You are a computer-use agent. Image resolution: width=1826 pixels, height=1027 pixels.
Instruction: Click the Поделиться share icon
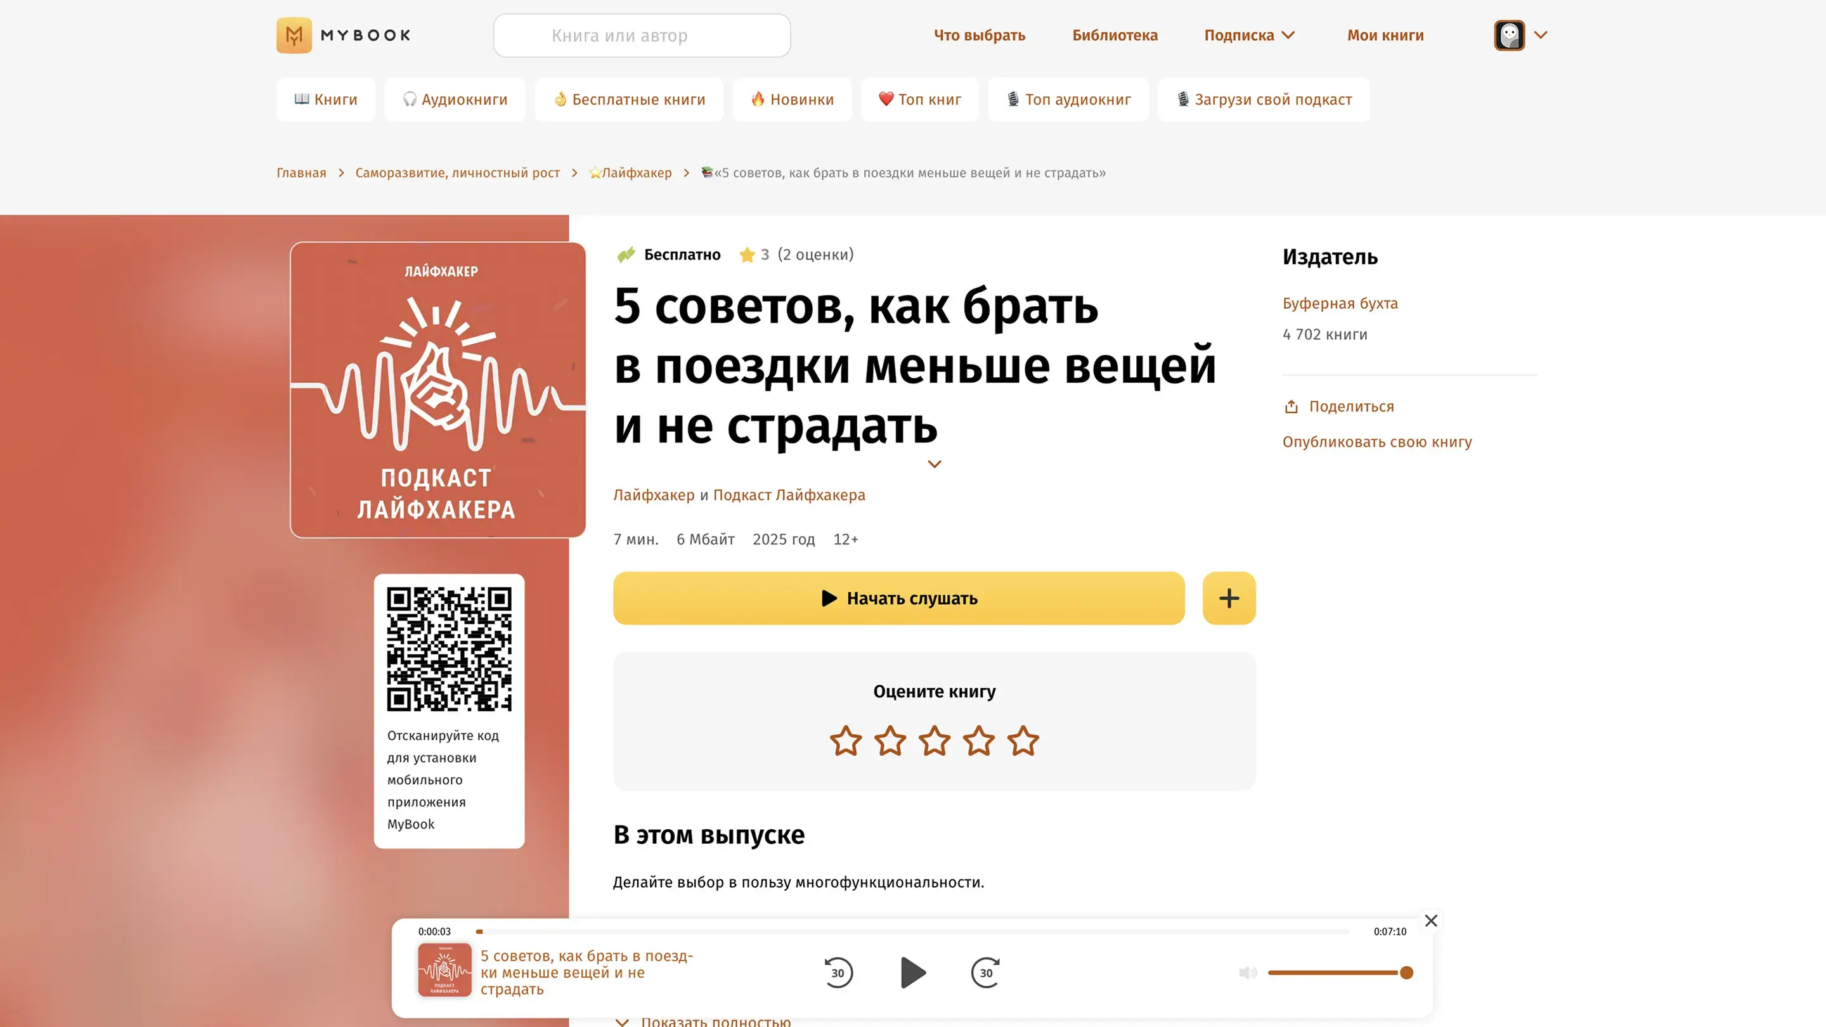[x=1292, y=407]
